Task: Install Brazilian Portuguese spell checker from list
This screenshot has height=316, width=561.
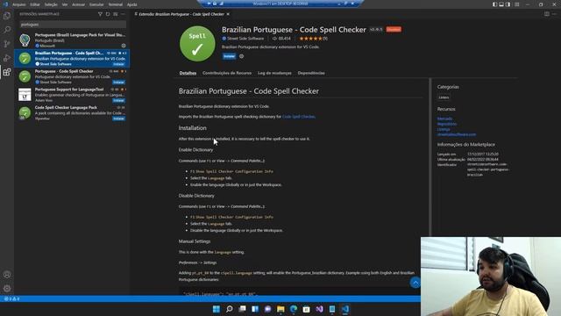Action: pyautogui.click(x=118, y=64)
